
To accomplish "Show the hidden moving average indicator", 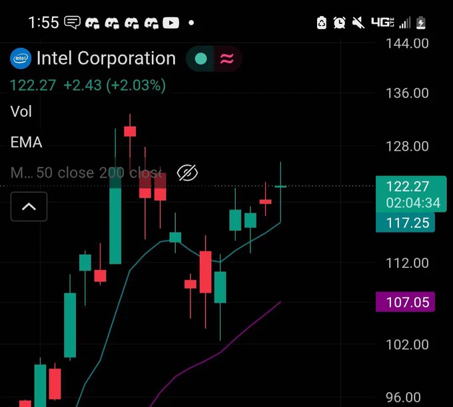I will pyautogui.click(x=187, y=173).
